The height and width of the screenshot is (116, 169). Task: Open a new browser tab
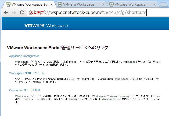coord(163,5)
